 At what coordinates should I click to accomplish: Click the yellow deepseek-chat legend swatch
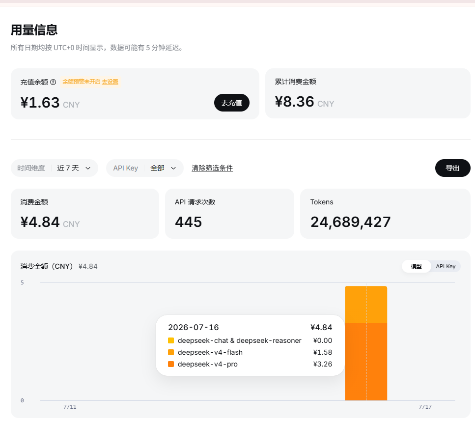pos(171,340)
